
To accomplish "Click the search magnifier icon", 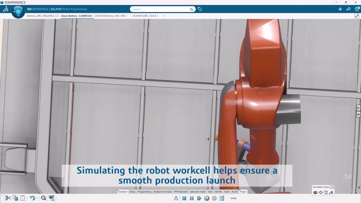I will click(191, 9).
